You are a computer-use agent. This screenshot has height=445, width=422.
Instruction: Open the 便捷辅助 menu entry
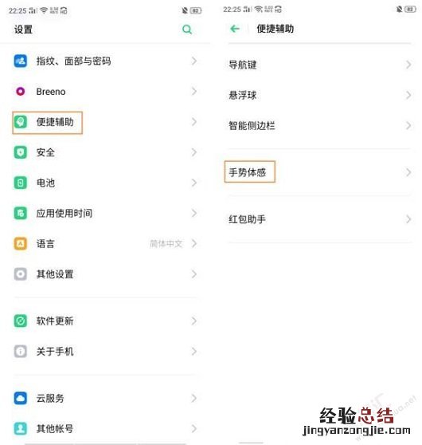pos(105,122)
